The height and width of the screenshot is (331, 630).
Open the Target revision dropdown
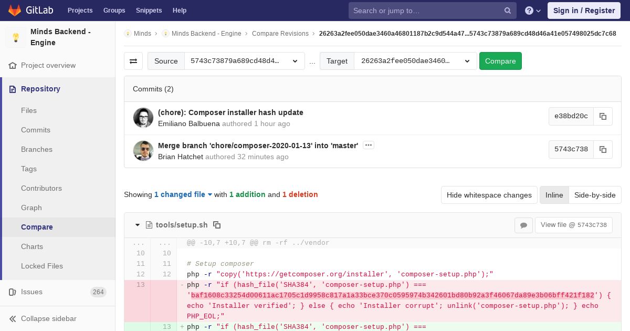[x=415, y=61]
